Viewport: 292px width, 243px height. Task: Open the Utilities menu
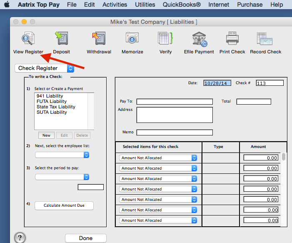tap(145, 5)
